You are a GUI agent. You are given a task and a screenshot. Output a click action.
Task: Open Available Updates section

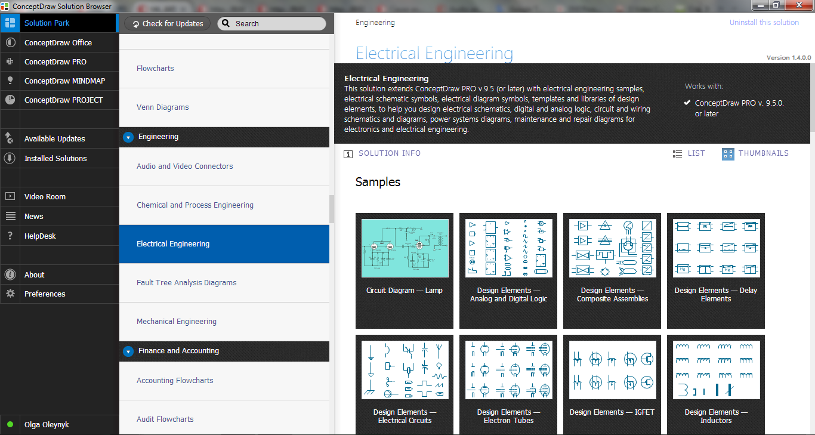click(x=54, y=139)
